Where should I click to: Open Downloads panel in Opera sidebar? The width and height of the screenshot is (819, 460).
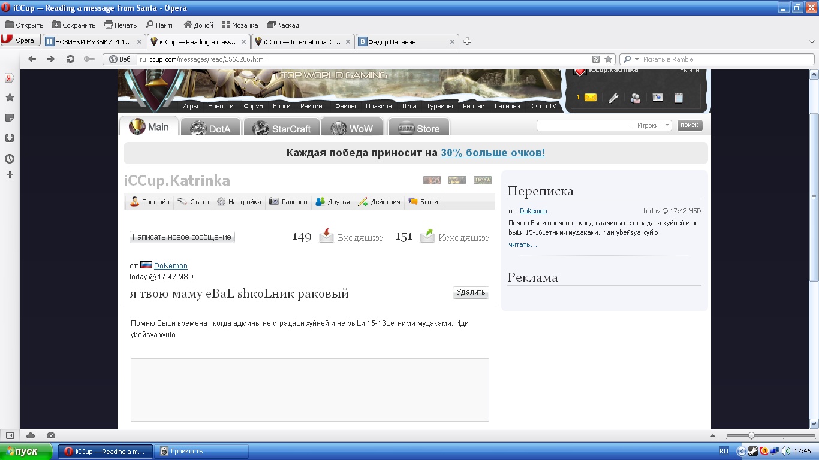10,138
